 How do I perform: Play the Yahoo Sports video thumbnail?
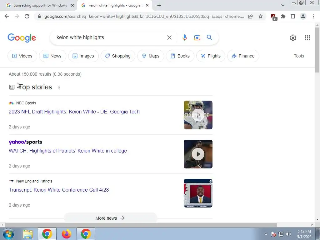(198, 154)
